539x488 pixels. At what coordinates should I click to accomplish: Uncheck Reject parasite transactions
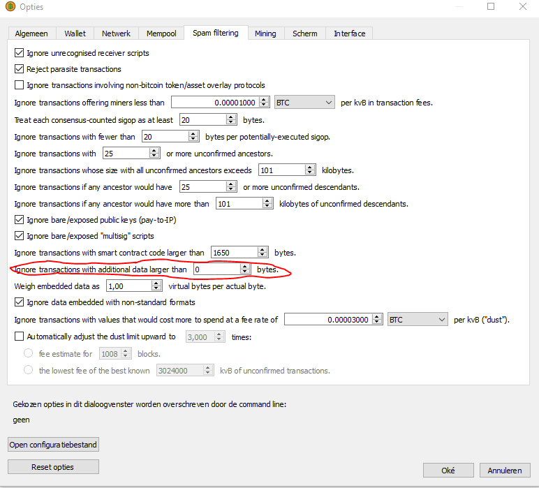point(20,69)
